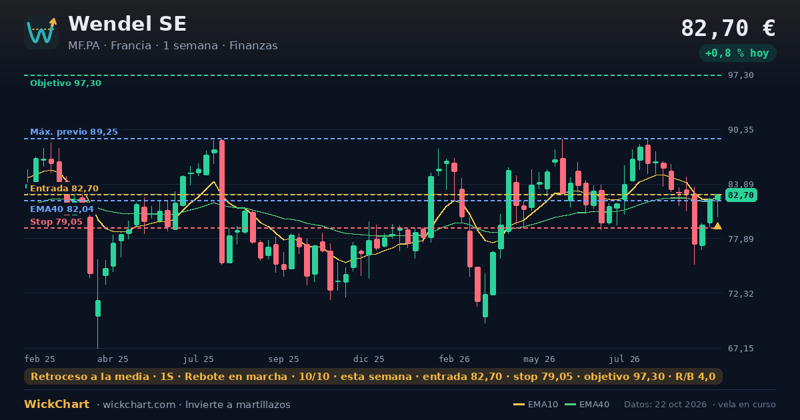Click the 67,15 price axis value

click(x=741, y=349)
